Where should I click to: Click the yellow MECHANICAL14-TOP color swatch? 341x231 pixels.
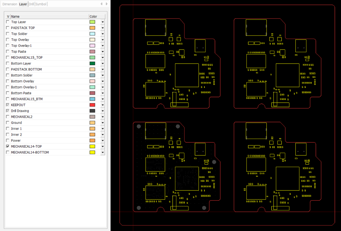pos(92,146)
